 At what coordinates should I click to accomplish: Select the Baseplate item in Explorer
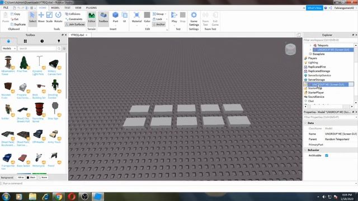[x=318, y=54]
